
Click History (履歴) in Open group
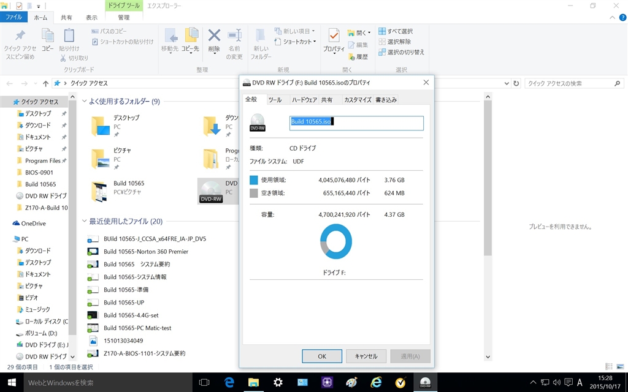pyautogui.click(x=358, y=57)
